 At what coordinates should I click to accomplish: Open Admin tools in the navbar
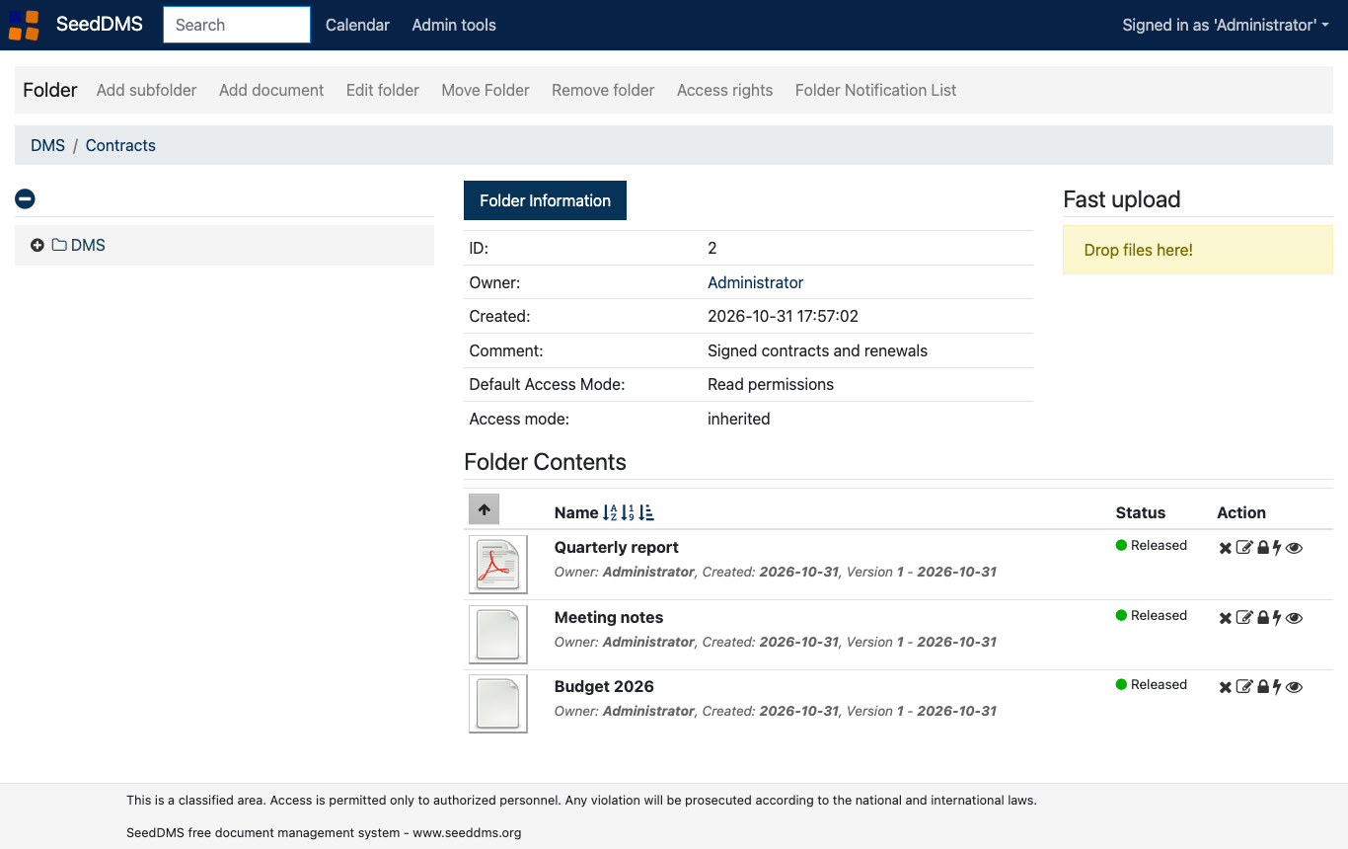click(x=454, y=25)
